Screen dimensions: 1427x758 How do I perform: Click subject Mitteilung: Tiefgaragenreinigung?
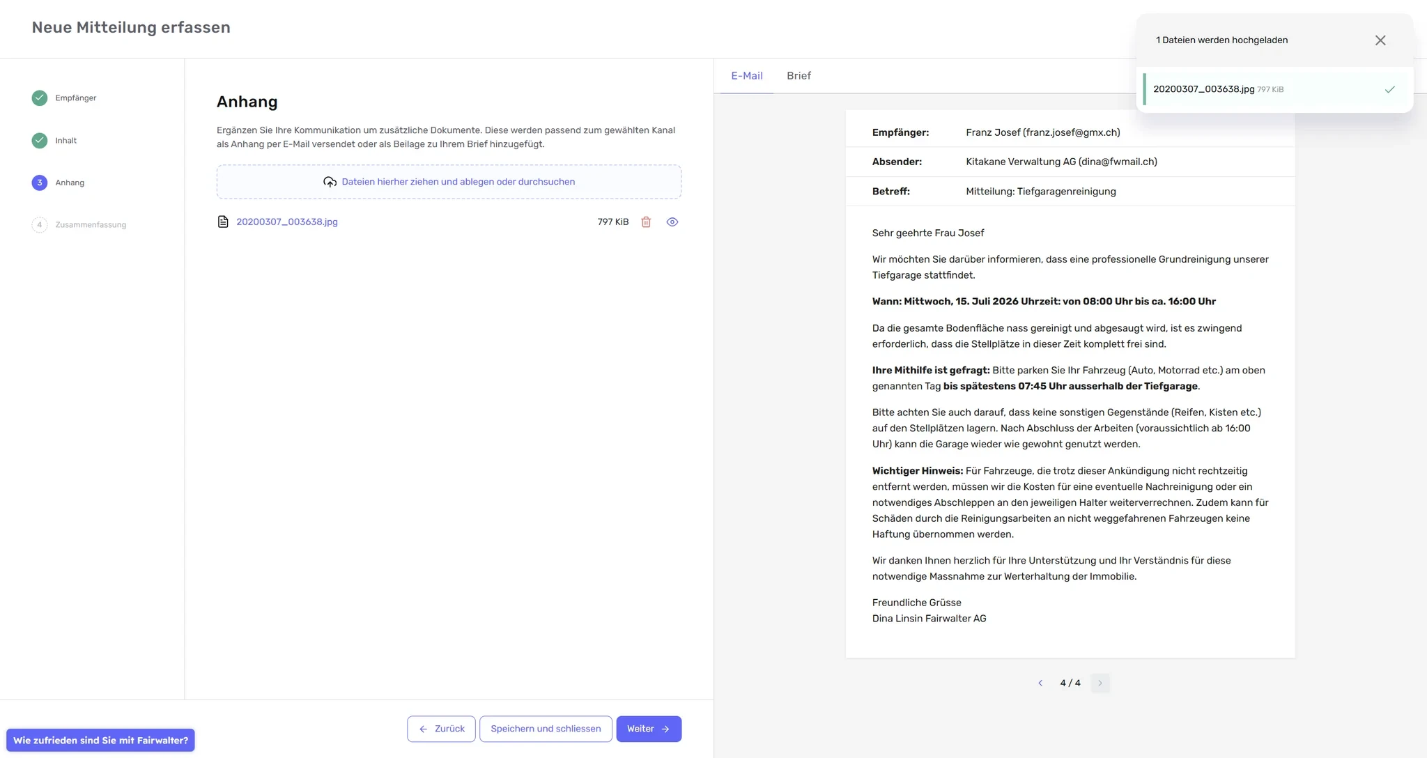(x=1041, y=192)
